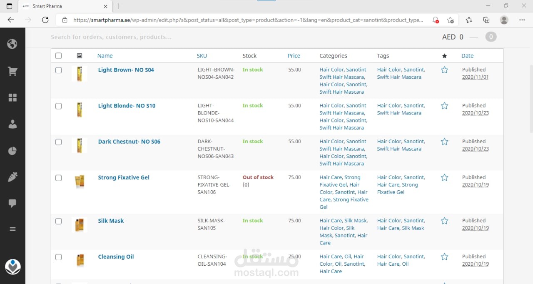The image size is (533, 284).
Task: Open the shopping cart sidebar icon
Action: point(12,72)
